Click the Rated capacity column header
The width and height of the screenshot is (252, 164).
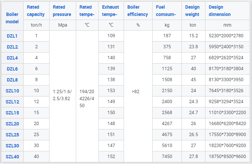click(36, 11)
